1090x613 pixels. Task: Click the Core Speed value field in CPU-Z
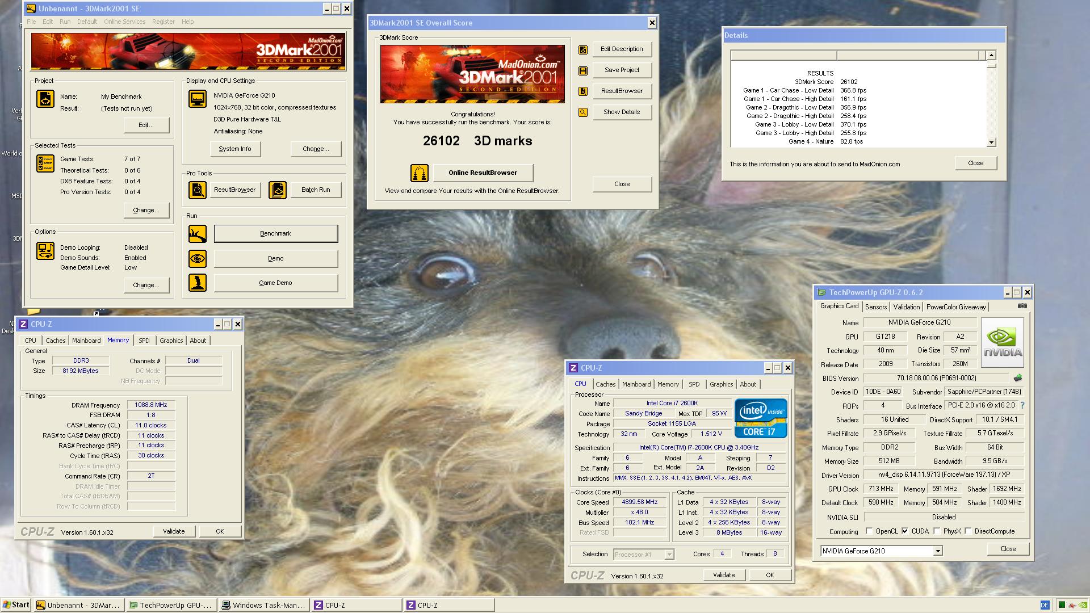tap(640, 502)
